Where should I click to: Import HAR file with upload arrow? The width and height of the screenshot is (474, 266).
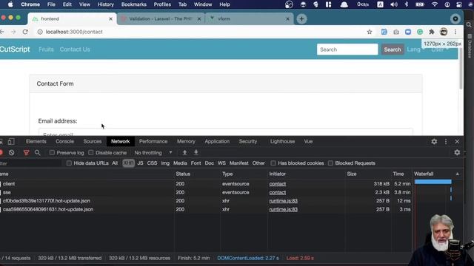(x=184, y=153)
